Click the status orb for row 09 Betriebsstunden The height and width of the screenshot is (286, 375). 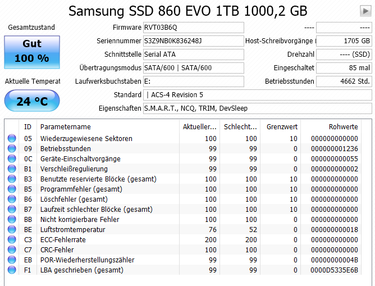tap(12, 148)
